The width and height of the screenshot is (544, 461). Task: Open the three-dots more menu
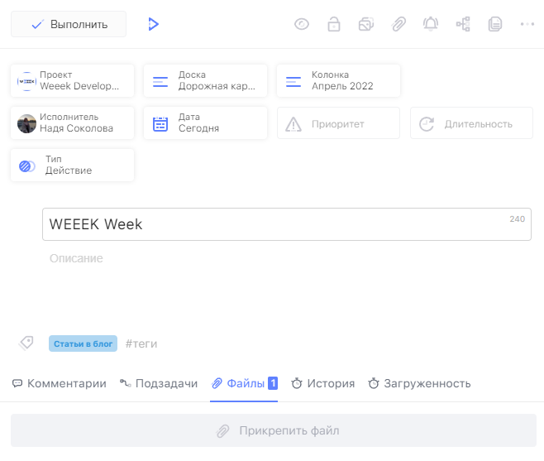pos(527,24)
